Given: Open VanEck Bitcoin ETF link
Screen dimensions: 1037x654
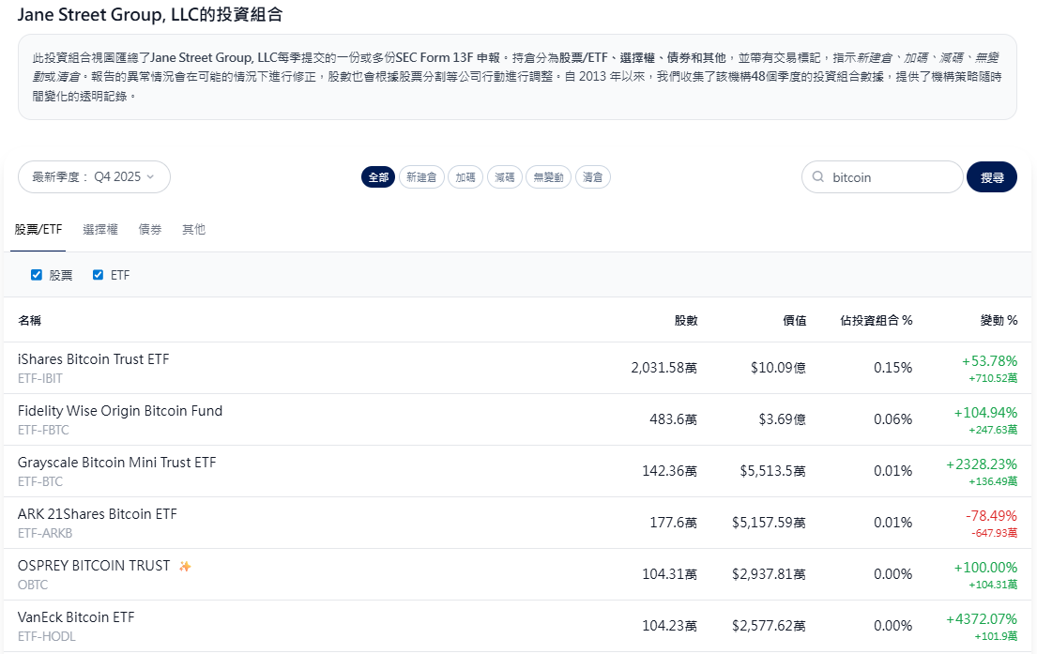Looking at the screenshot, I should coord(76,617).
